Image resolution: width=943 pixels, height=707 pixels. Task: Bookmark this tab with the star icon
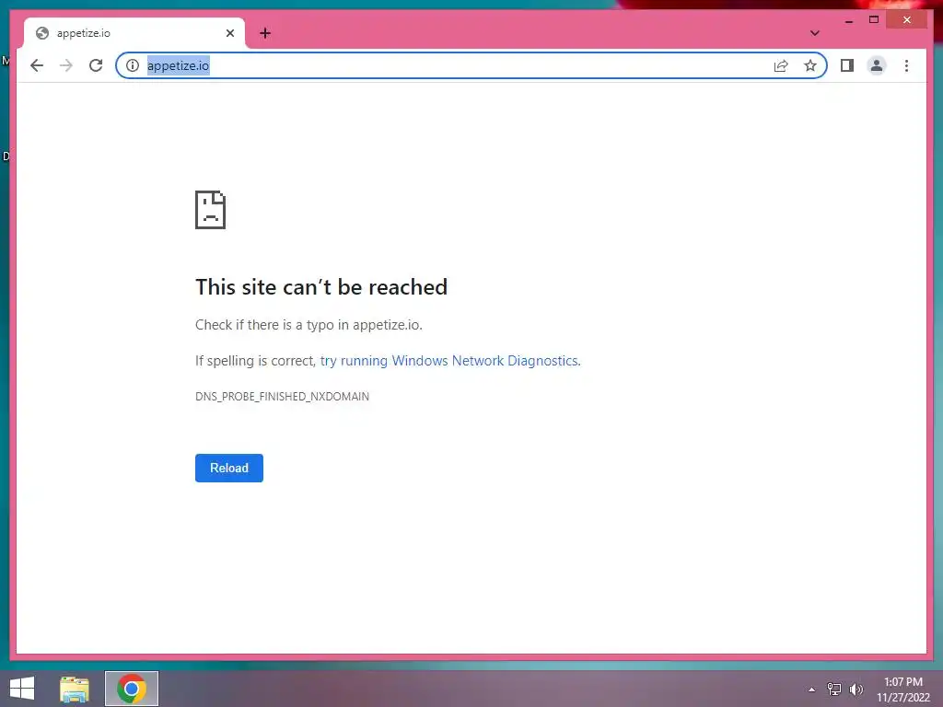tap(810, 65)
